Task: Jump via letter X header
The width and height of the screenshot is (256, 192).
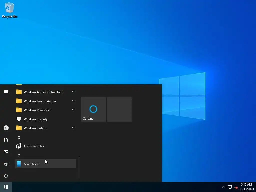Action: 19,138
